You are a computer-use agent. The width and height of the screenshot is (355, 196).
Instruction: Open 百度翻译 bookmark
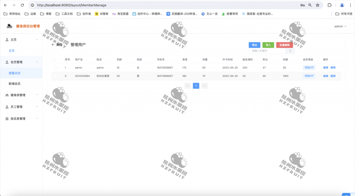coord(182,14)
